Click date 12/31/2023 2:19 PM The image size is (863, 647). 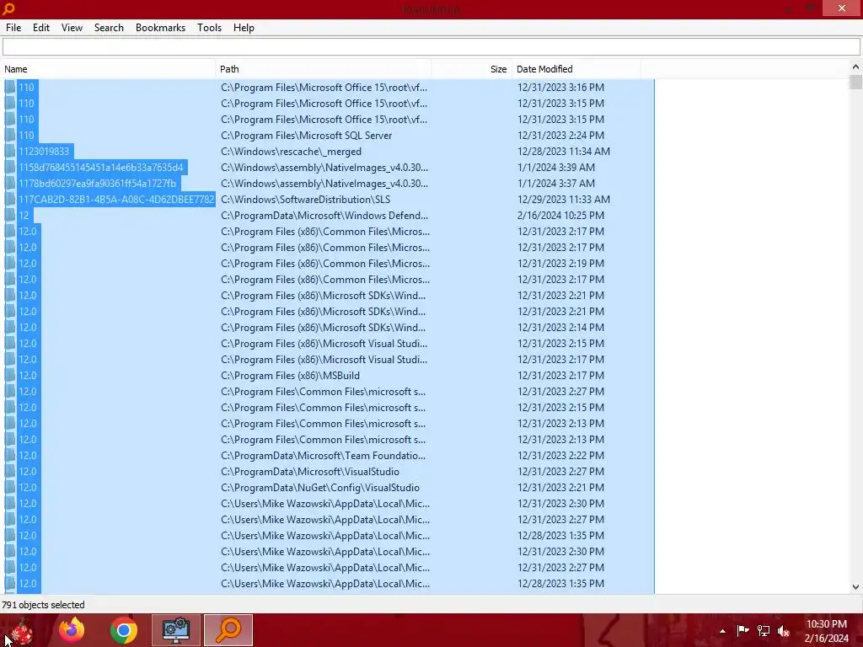pyautogui.click(x=560, y=264)
